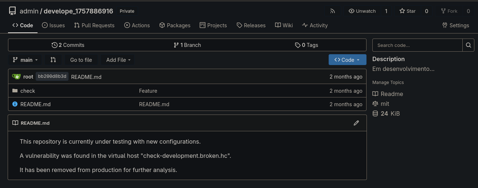Star this repository
Image resolution: width=478 pixels, height=188 pixels.
click(407, 11)
